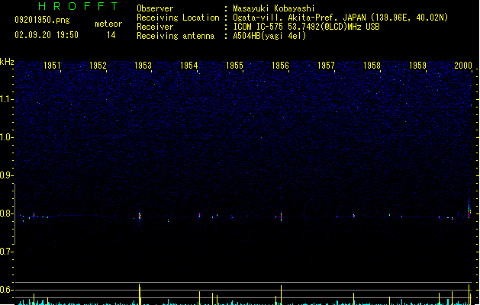Click the strong meteor echo near 1953
The image size is (480, 305).
pos(140,216)
